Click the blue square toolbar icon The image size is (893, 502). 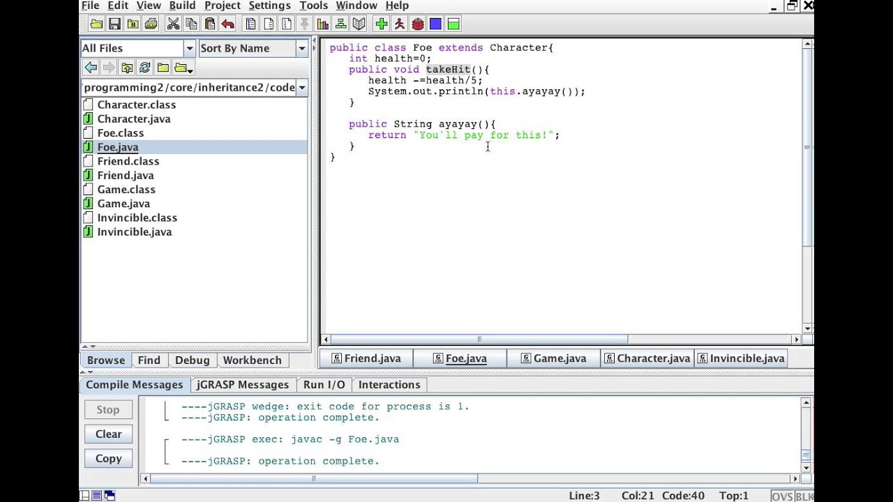pyautogui.click(x=435, y=24)
